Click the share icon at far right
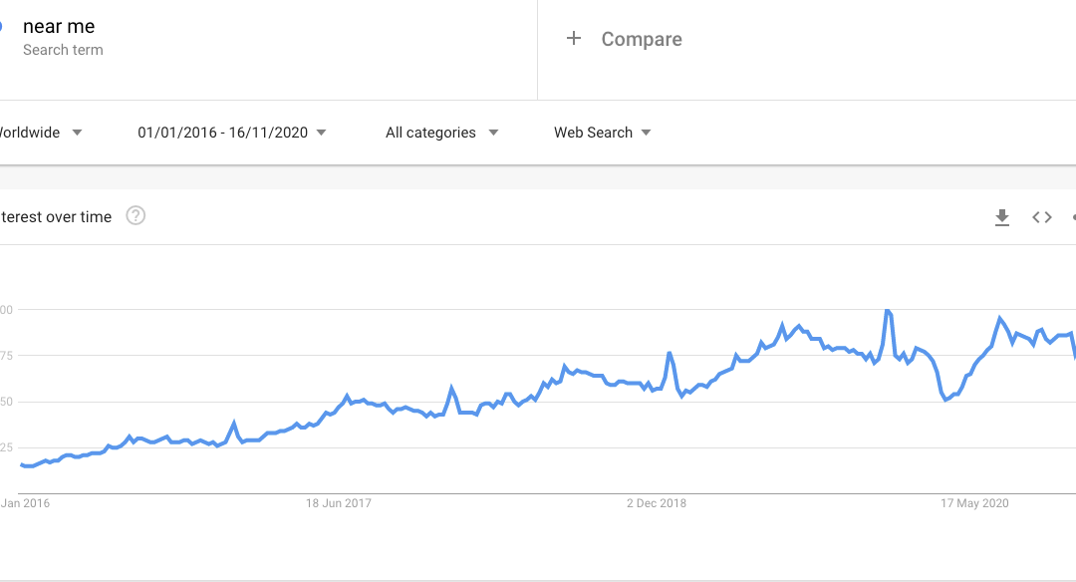Image resolution: width=1076 pixels, height=582 pixels. point(1073,216)
